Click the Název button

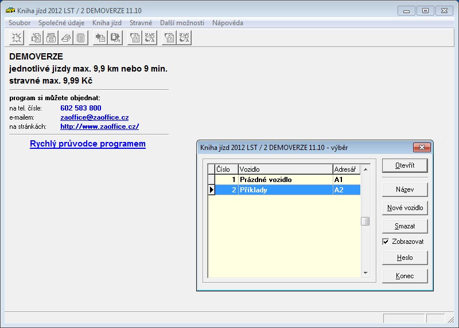[405, 189]
